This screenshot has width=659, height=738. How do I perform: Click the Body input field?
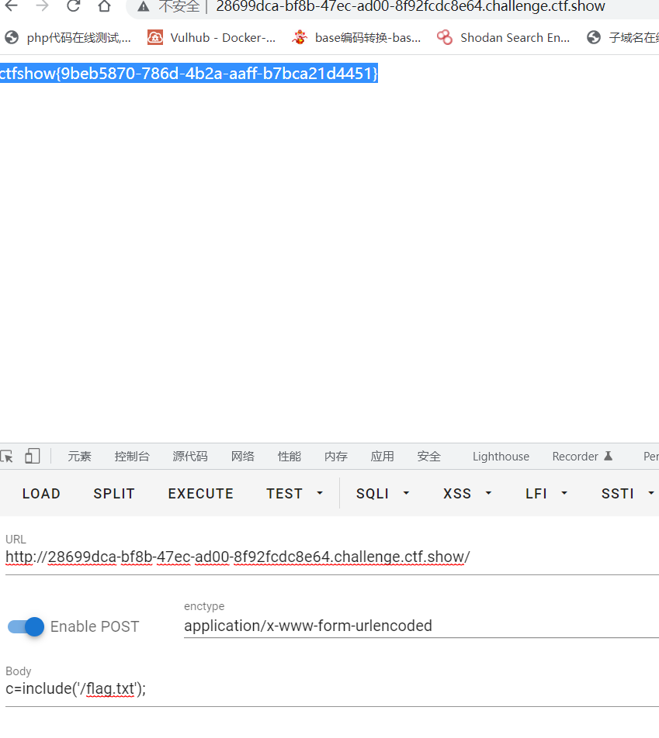coord(332,689)
